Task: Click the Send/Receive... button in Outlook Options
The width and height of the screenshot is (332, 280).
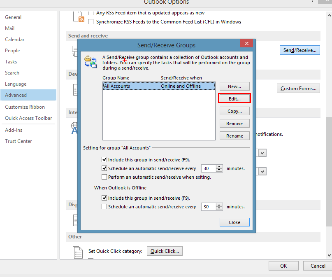Action: [x=299, y=50]
